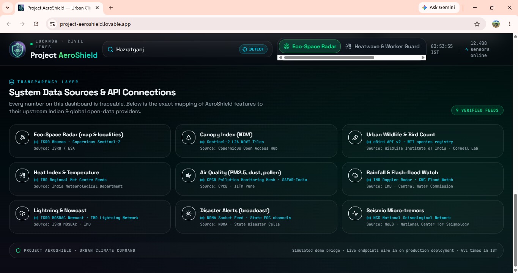Click the 03:53:55 IST clock readout
Screen dimensions: 518x273
coord(442,49)
